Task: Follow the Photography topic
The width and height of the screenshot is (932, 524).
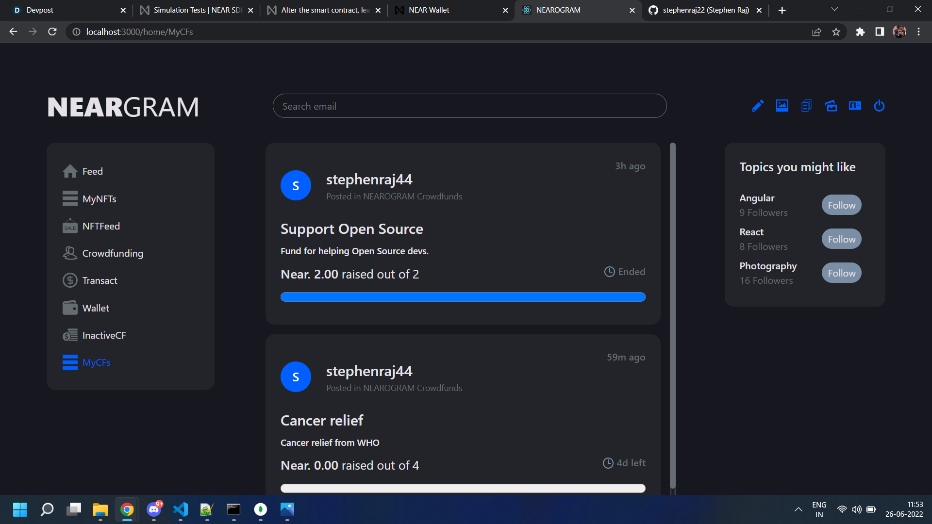Action: point(841,273)
